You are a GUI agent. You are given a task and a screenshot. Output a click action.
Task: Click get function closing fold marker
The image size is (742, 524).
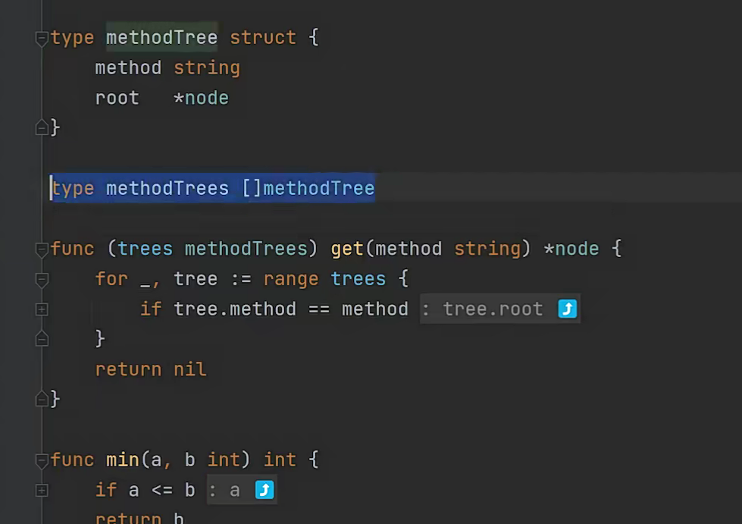coord(42,399)
